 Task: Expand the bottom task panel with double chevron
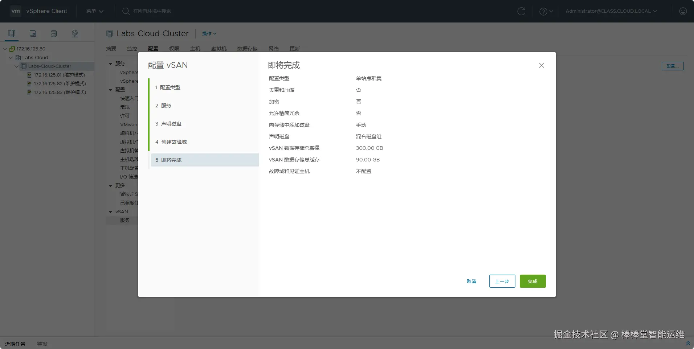click(x=688, y=343)
